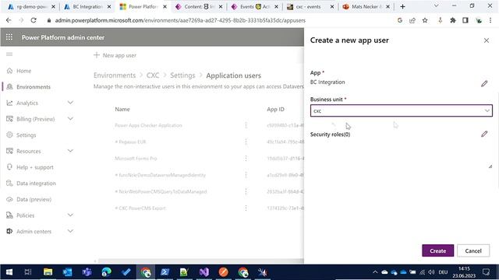Open Microsoft Teams from taskbar

(87, 272)
